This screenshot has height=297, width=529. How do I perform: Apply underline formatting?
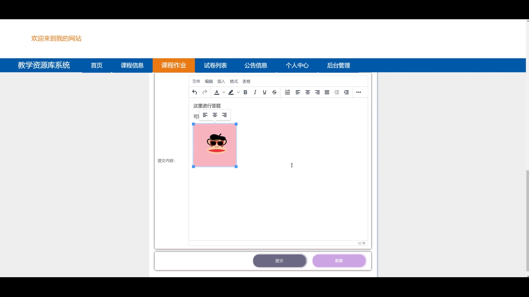click(x=264, y=92)
